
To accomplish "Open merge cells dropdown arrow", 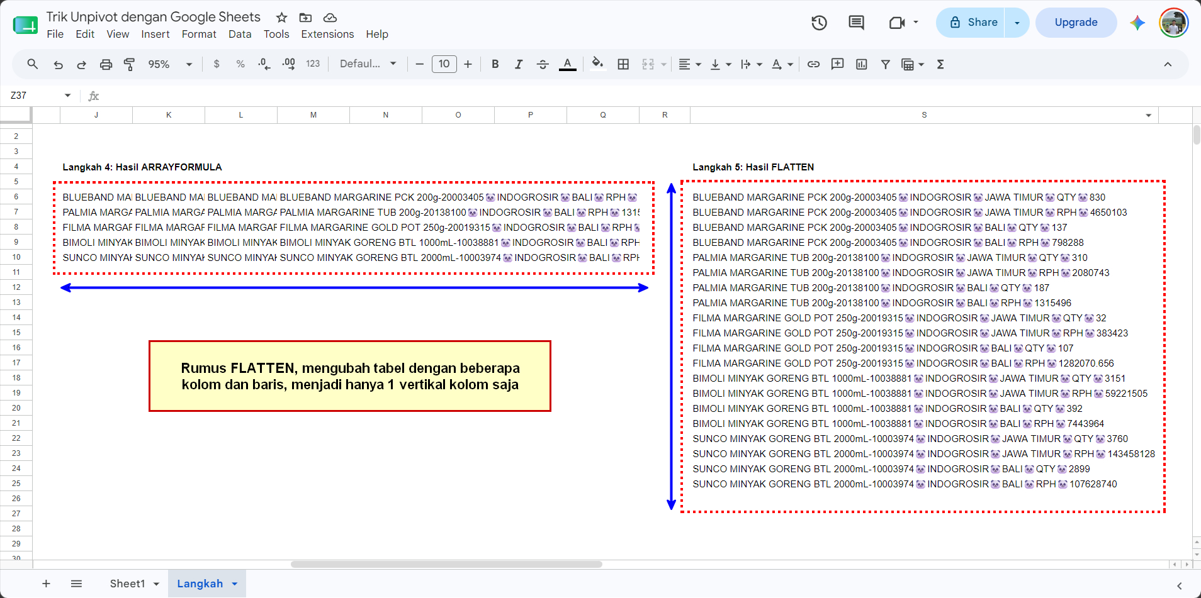I will tap(664, 64).
